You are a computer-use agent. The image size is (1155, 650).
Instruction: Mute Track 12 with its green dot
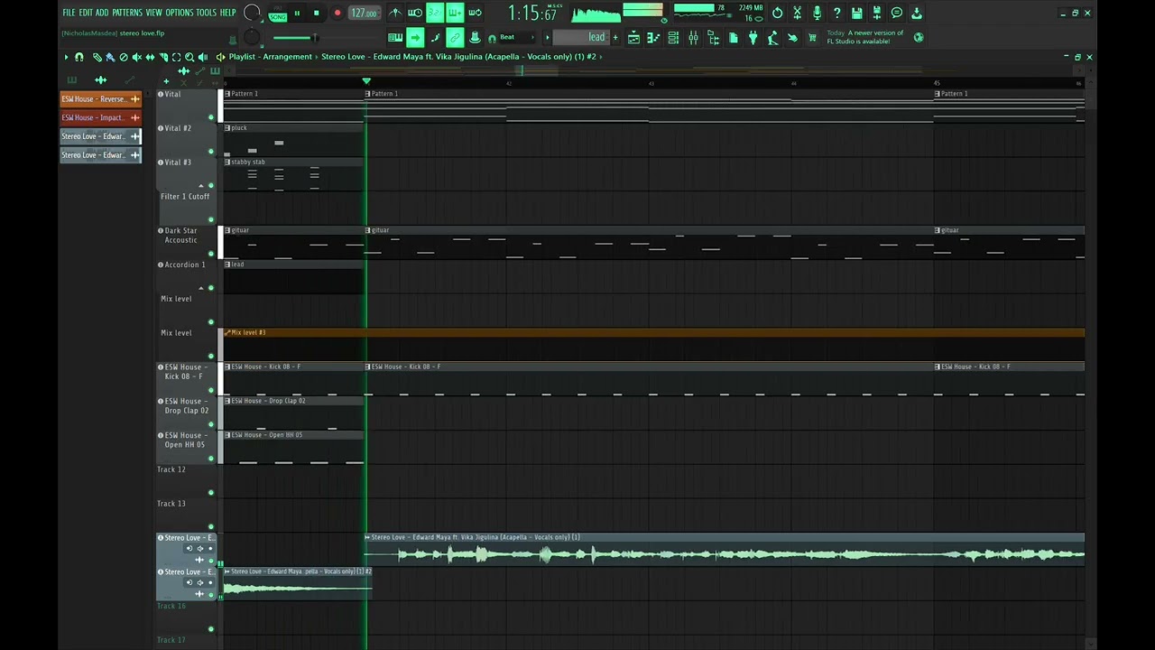pos(211,492)
